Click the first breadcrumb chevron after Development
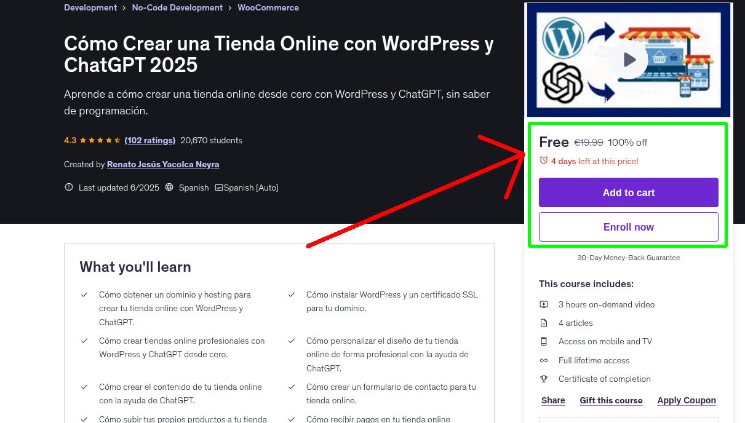Screen dimensions: 745x423 click(x=125, y=8)
